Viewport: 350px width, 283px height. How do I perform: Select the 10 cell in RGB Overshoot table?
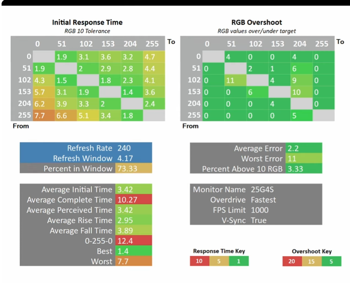302,92
